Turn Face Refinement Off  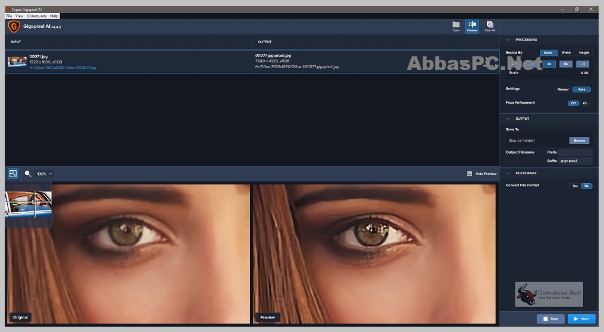coord(573,103)
